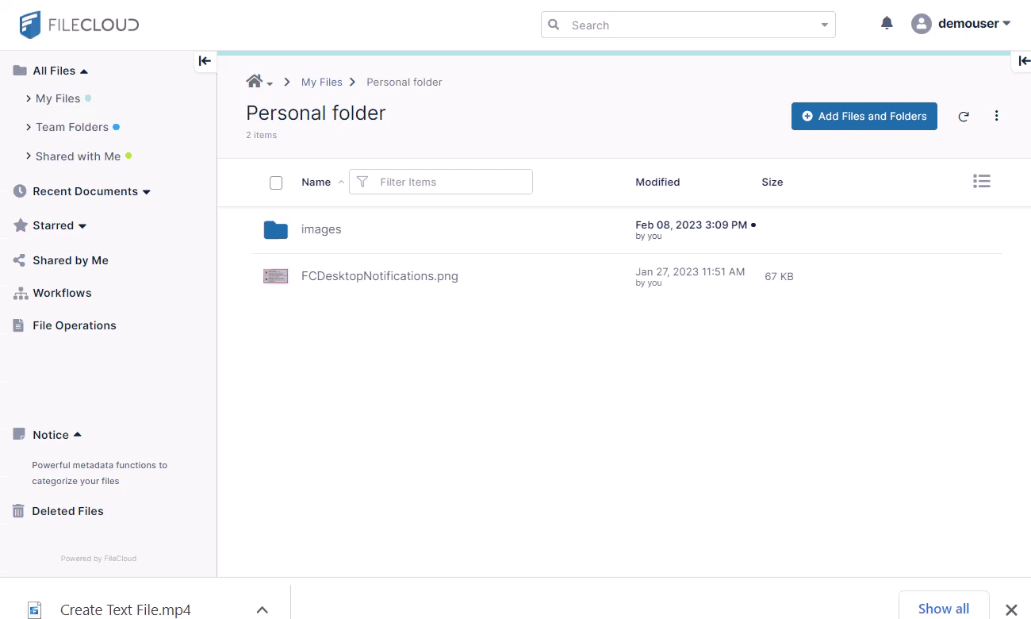Open the search options dropdown arrow
The height and width of the screenshot is (619, 1031).
pos(824,25)
